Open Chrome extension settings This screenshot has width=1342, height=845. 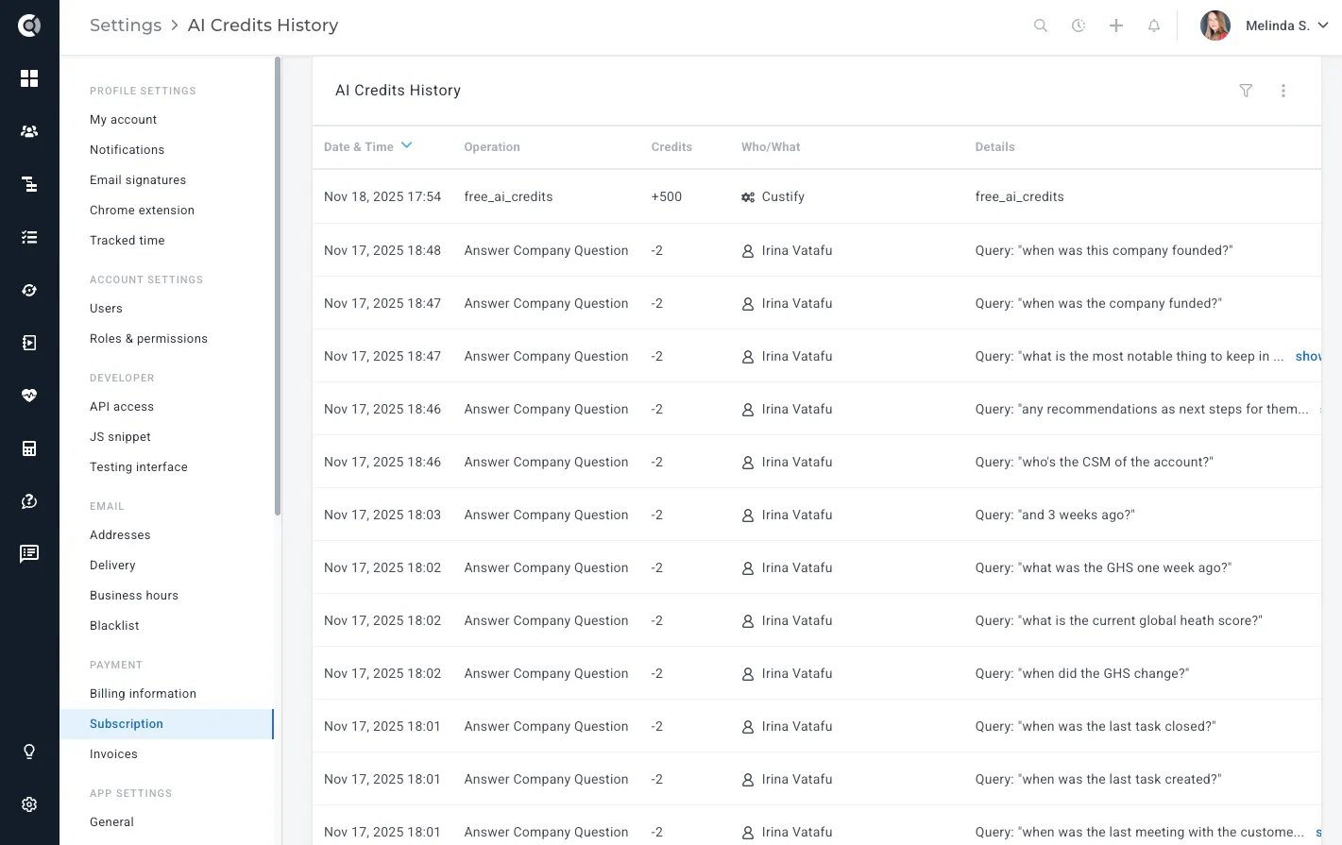tap(143, 211)
